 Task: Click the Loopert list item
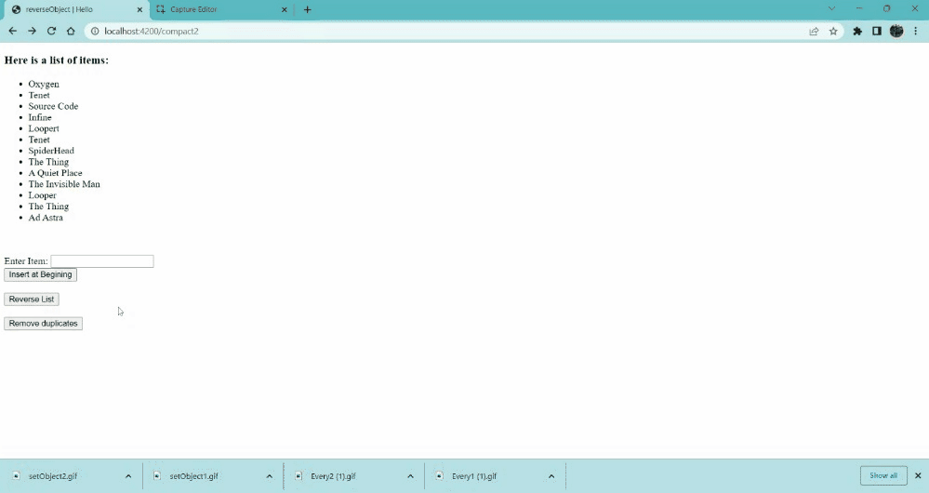pyautogui.click(x=44, y=128)
